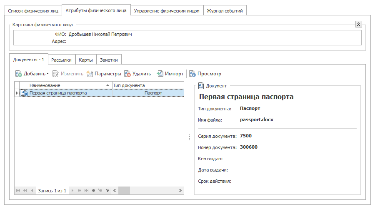
Task: Switch to Список физических лиц tab
Action: point(33,11)
